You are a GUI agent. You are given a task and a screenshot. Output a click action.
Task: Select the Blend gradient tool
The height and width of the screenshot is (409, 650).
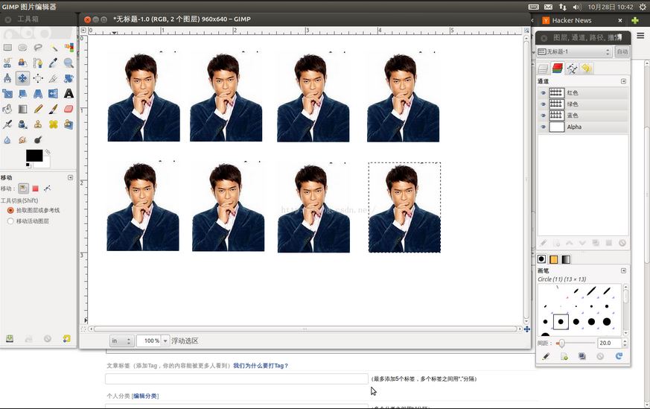22,109
